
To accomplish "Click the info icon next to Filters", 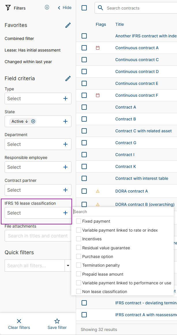I will click(47, 8).
